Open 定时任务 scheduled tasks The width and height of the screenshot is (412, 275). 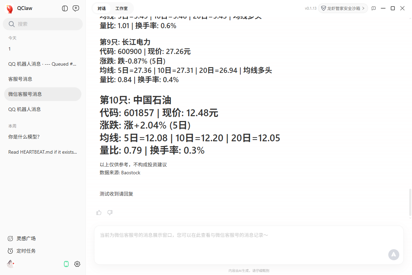pos(22,251)
